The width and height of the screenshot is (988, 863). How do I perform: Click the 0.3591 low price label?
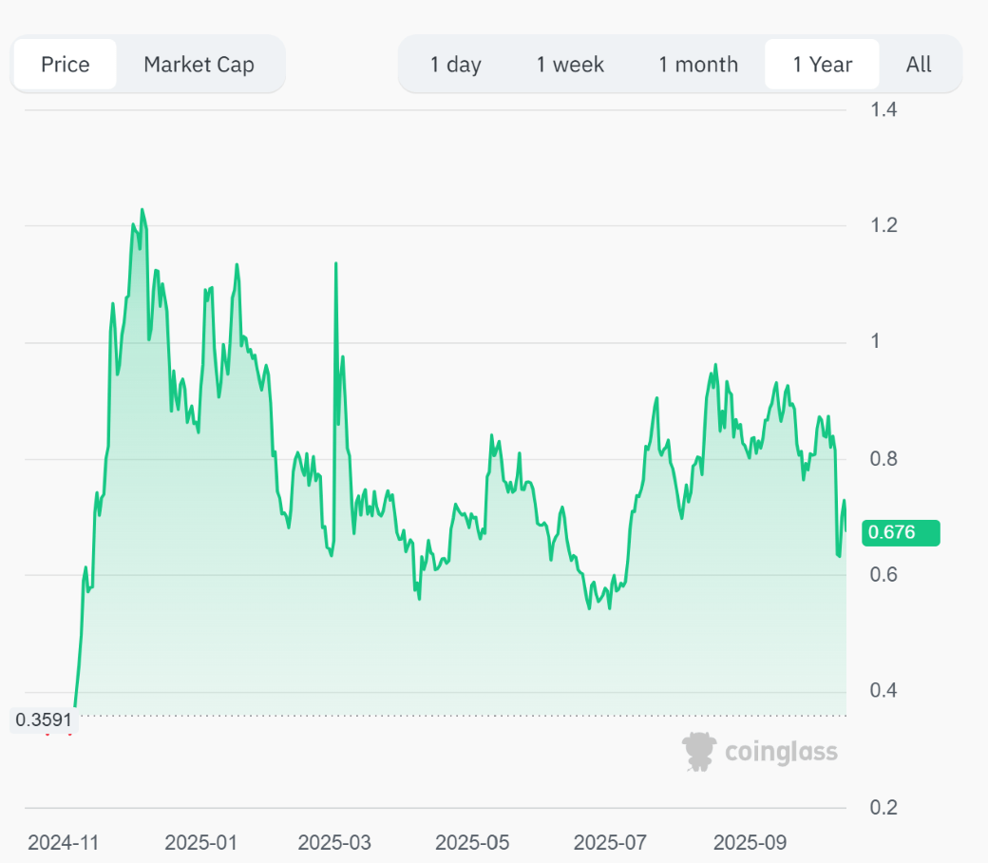(43, 720)
